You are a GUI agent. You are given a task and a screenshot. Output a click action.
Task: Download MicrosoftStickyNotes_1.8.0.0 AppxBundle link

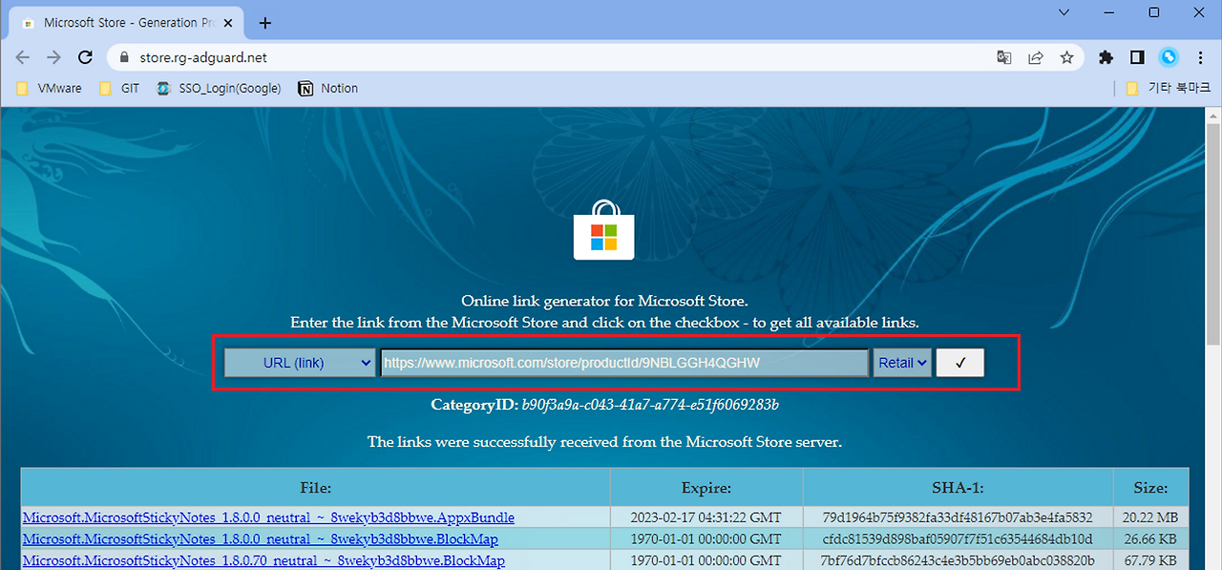coord(268,517)
